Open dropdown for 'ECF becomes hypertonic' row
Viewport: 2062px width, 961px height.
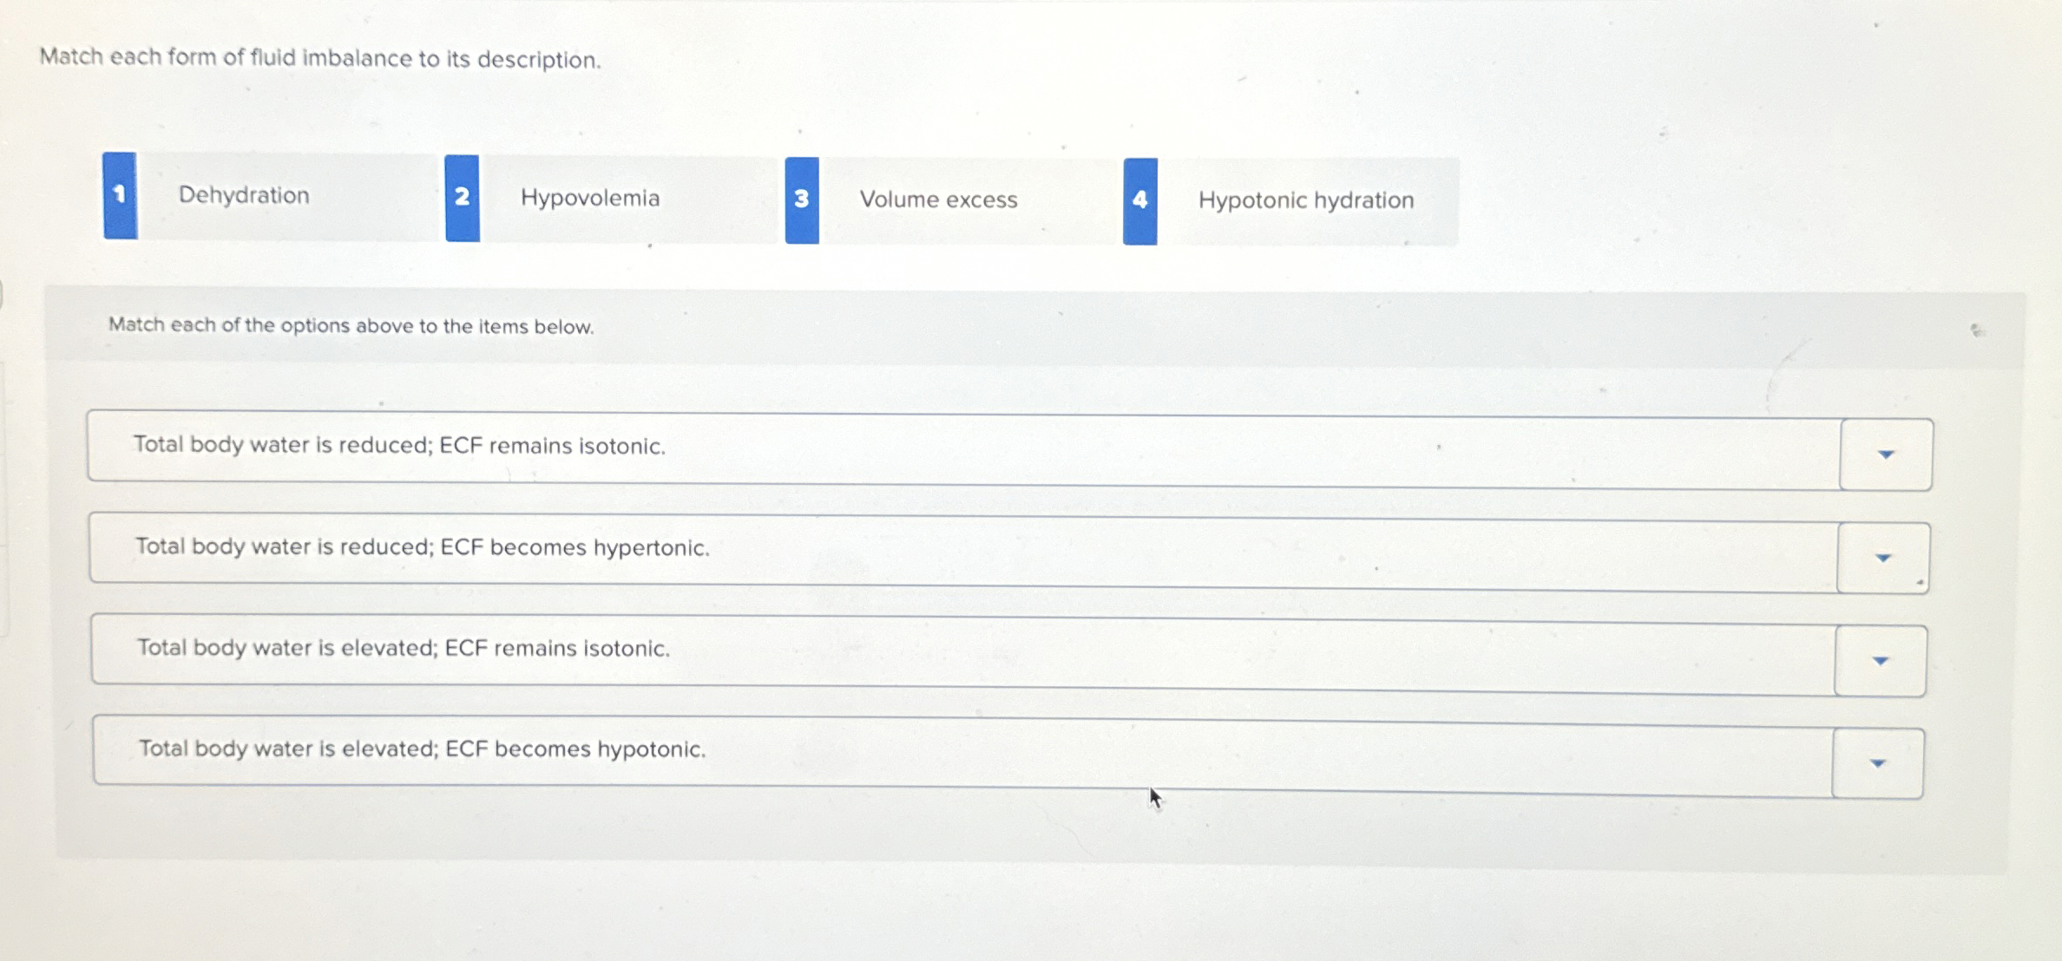pyautogui.click(x=1883, y=558)
